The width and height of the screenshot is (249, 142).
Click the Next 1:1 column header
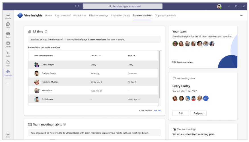coord(131,55)
